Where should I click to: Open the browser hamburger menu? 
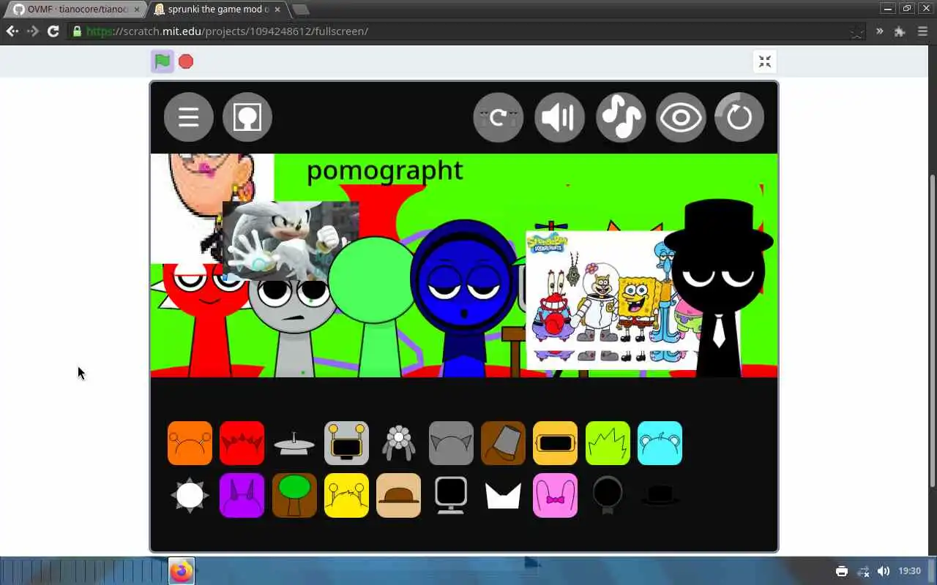pos(921,31)
